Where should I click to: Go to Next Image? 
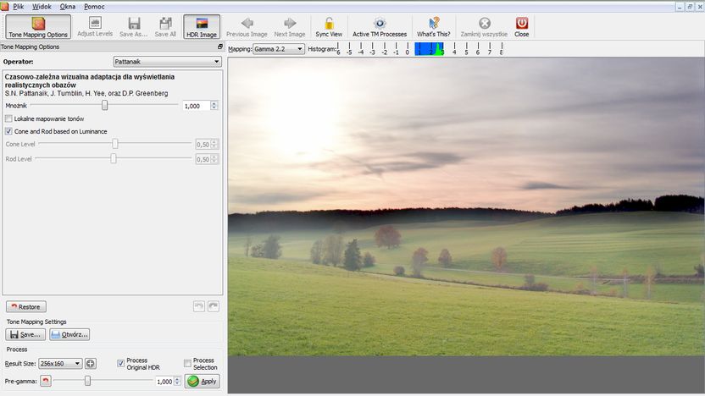pyautogui.click(x=290, y=26)
